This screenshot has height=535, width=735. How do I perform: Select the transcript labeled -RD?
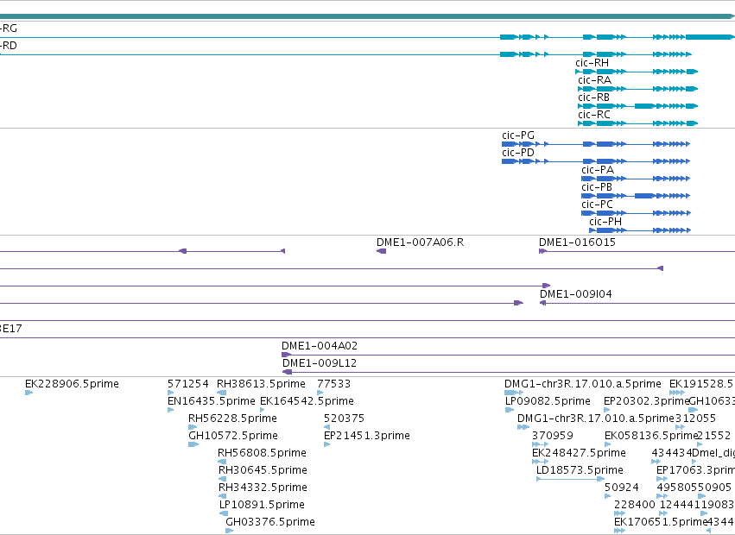pyautogui.click(x=345, y=54)
